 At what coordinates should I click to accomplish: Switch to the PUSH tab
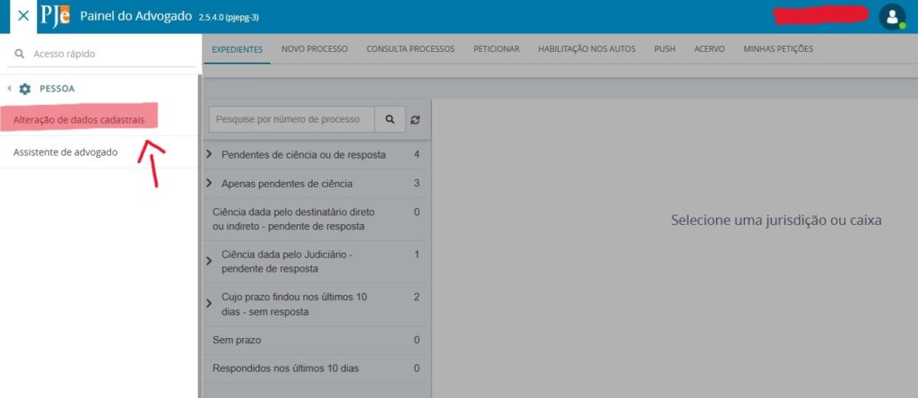pyautogui.click(x=664, y=49)
